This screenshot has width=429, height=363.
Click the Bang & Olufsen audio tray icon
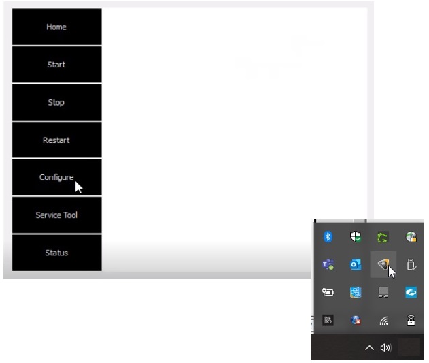click(x=328, y=321)
